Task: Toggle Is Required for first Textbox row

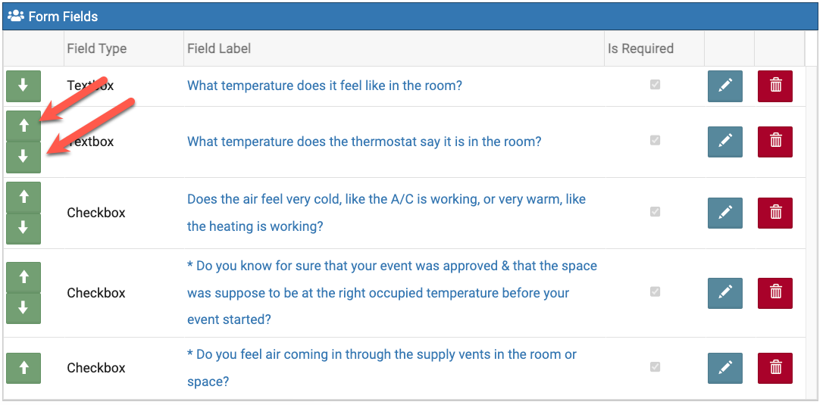Action: point(655,85)
